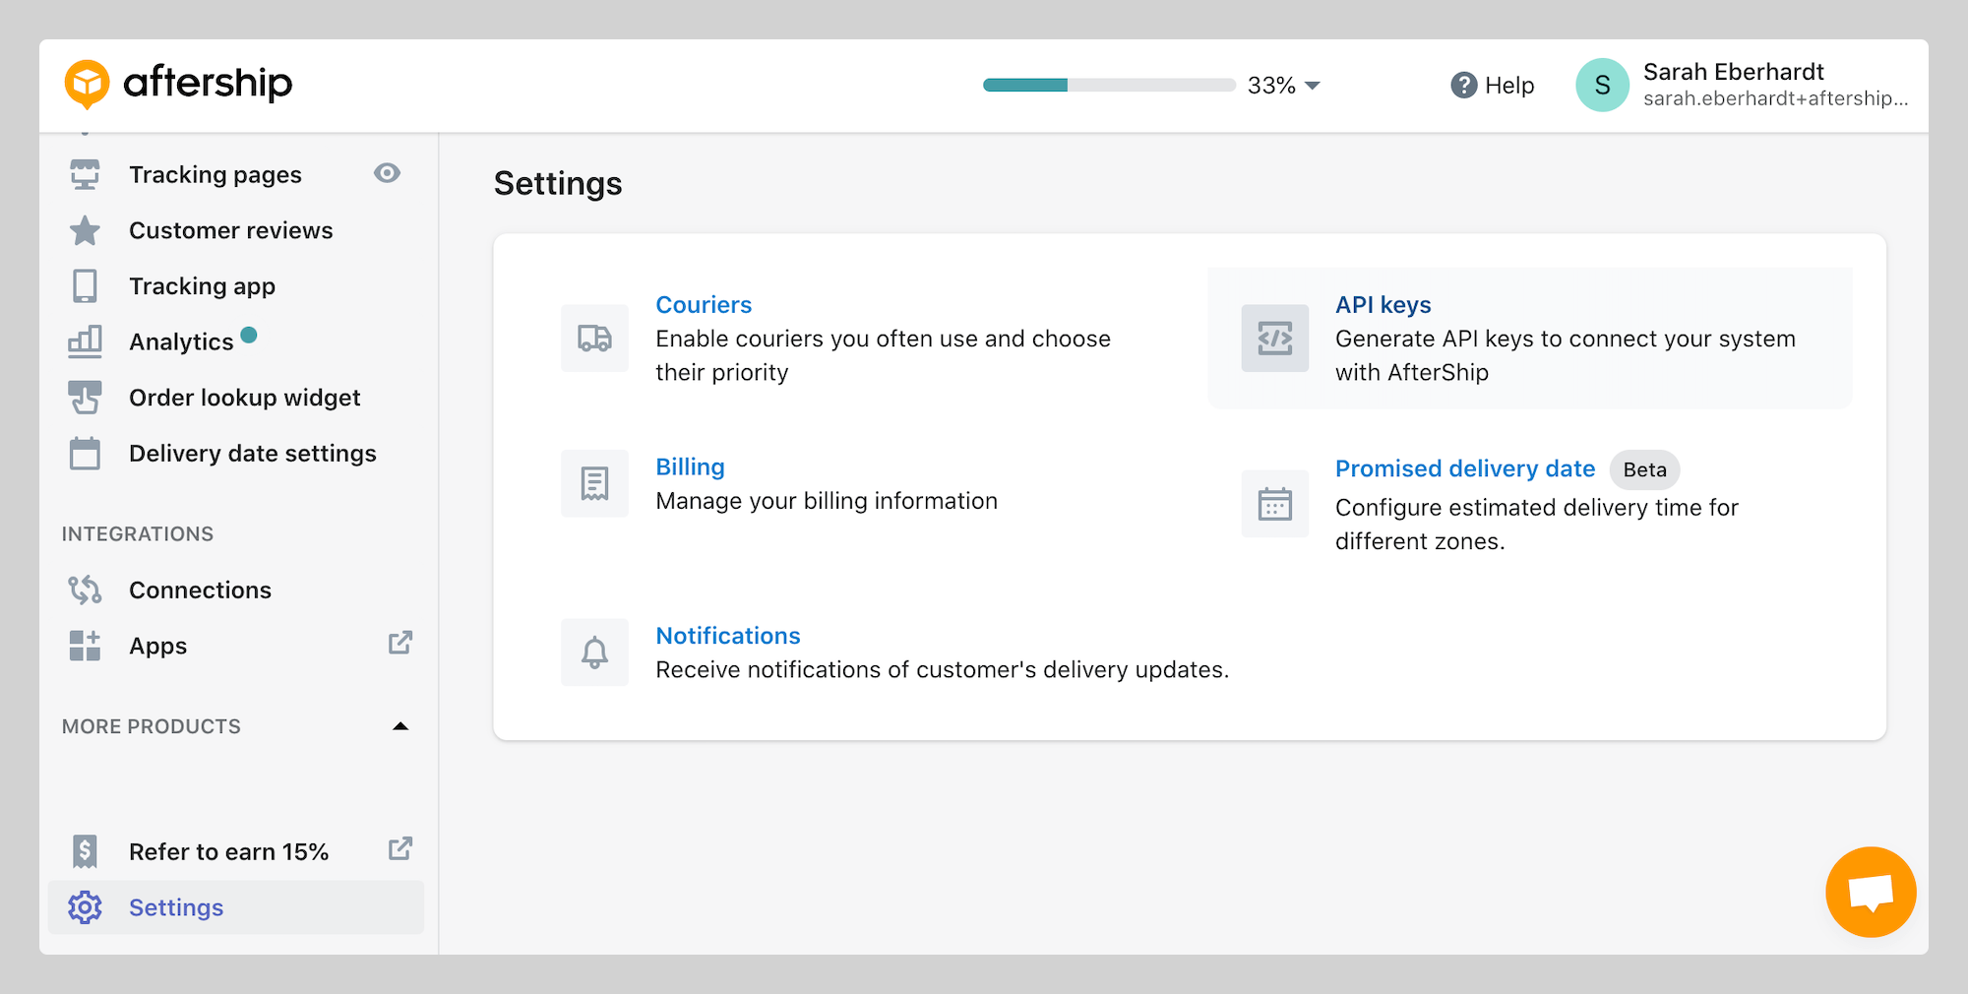Toggle the Tracking pages eye icon

(387, 173)
